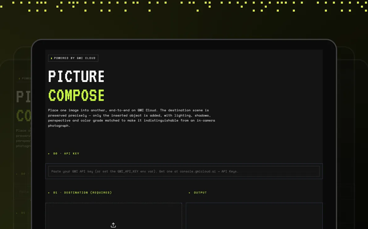Click the faded 00 label in background card
The image size is (368, 229).
(x=23, y=174)
